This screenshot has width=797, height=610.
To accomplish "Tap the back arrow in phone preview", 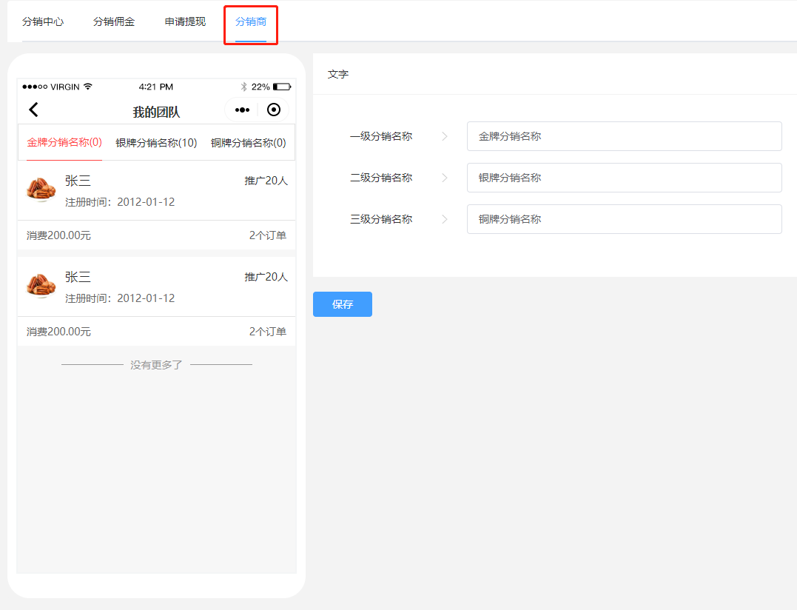I will [33, 110].
